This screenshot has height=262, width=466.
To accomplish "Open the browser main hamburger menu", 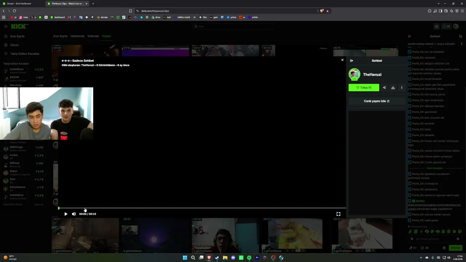I will [x=462, y=11].
